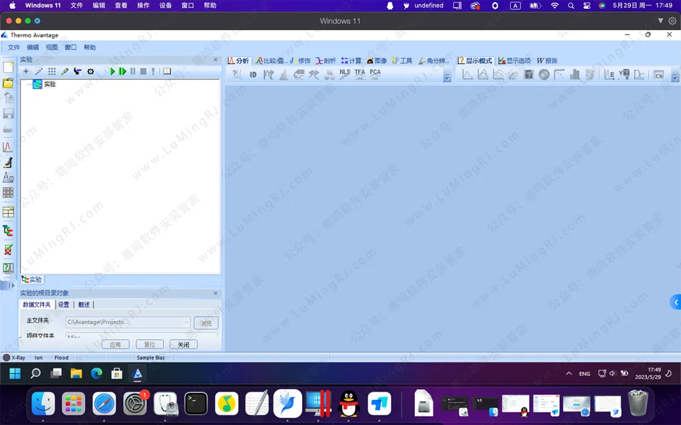The width and height of the screenshot is (681, 425).
Task: Click the New file icon in left sidebar
Action: [8, 67]
